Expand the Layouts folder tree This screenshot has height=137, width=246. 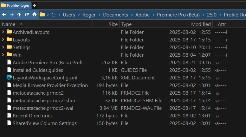tap(3, 40)
